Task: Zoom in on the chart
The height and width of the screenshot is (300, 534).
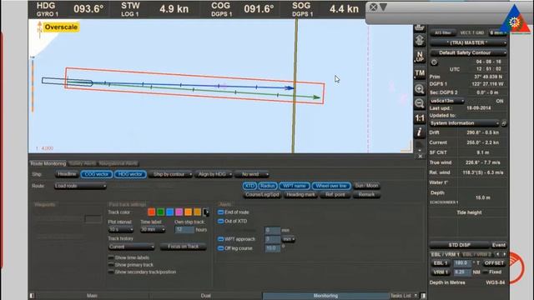Action: pos(420,89)
